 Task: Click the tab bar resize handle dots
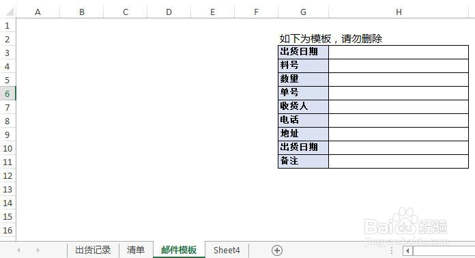(391, 250)
